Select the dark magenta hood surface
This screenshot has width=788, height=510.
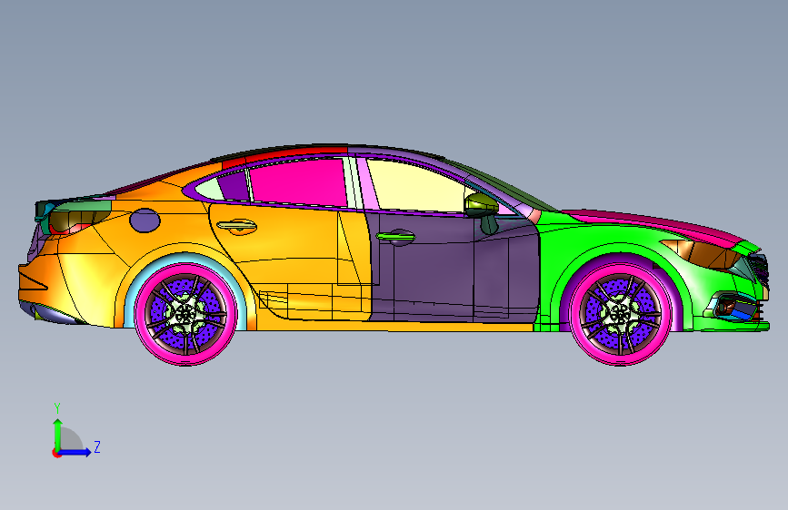(x=653, y=224)
